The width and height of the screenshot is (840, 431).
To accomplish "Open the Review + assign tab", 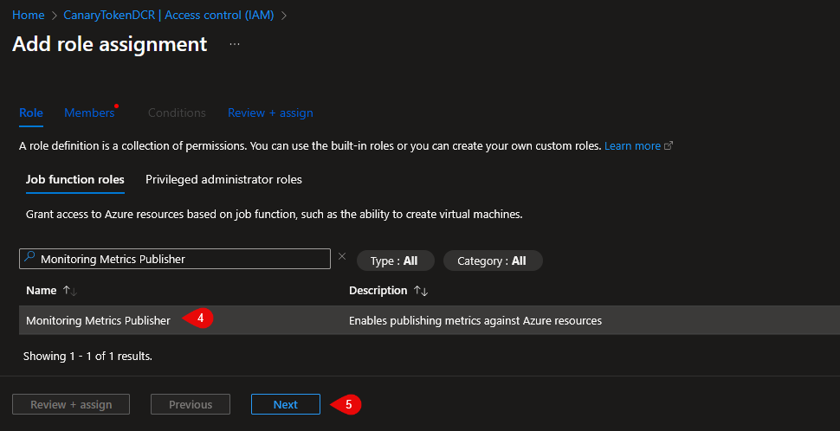I will [x=270, y=113].
